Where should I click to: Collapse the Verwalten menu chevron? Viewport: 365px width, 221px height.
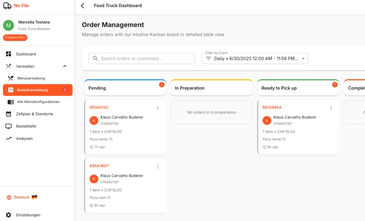click(65, 66)
